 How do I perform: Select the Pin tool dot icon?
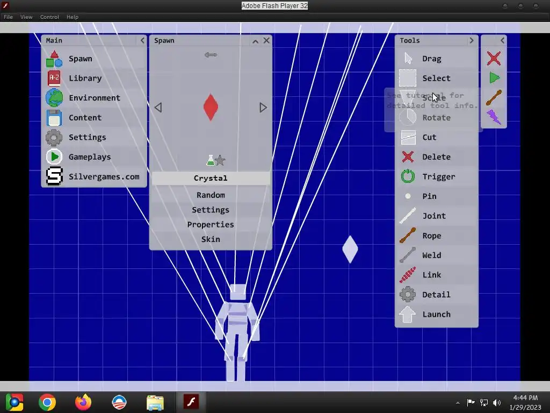[408, 196]
